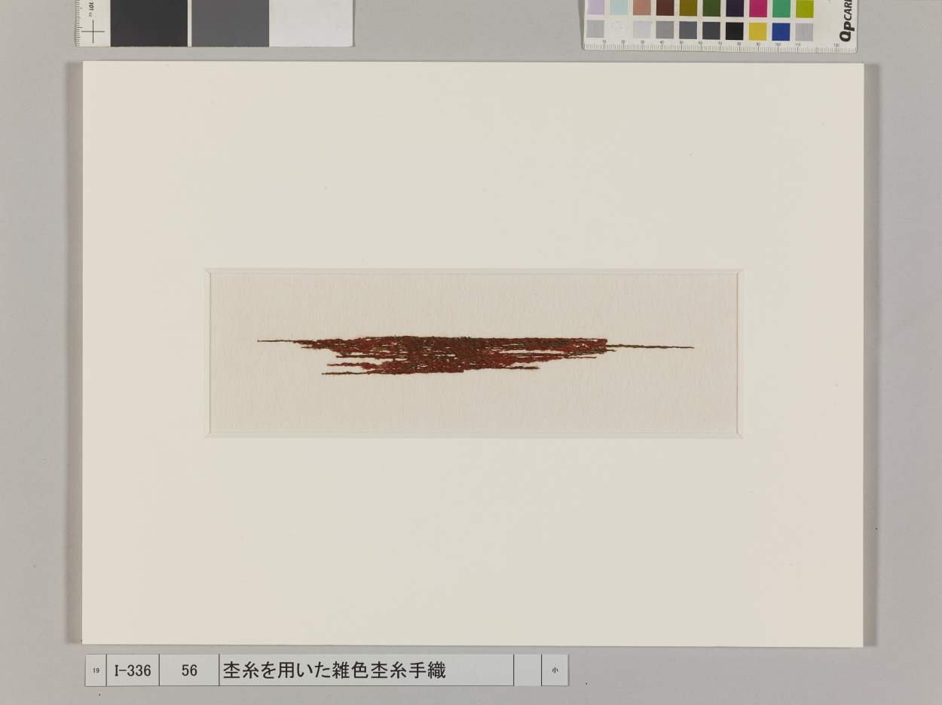Click the QPcard logo on the color card
The width and height of the screenshot is (942, 705).
(848, 20)
